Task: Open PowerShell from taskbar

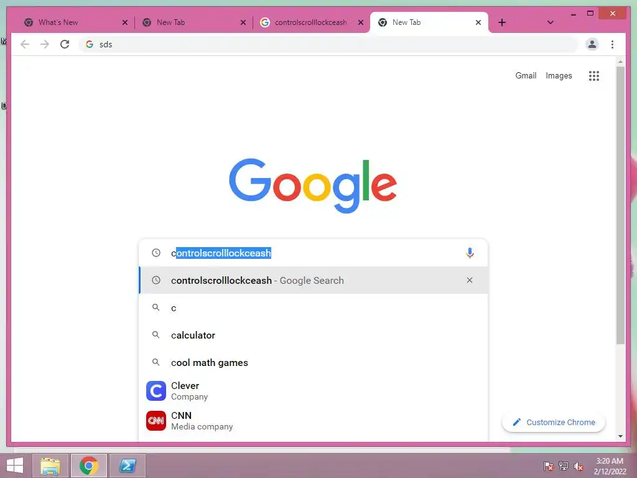Action: (x=128, y=466)
